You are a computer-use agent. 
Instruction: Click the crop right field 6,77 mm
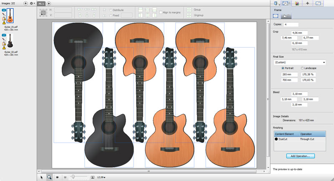[x=310, y=38]
